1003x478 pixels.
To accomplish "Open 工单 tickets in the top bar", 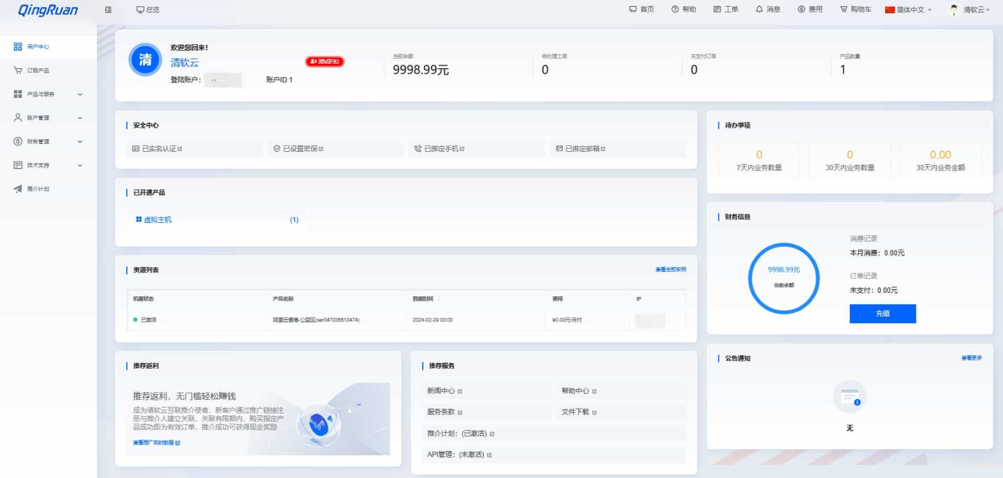I will coord(725,10).
